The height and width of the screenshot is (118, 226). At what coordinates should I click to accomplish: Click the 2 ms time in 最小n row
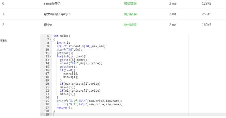[x=173, y=25]
